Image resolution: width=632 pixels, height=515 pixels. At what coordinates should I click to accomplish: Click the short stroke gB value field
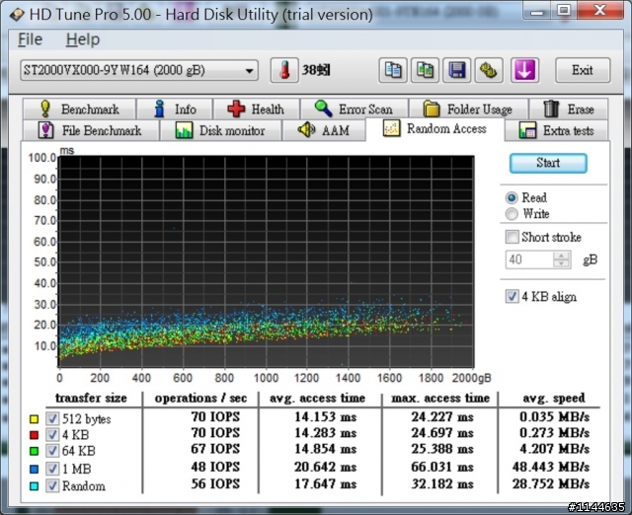click(x=529, y=259)
